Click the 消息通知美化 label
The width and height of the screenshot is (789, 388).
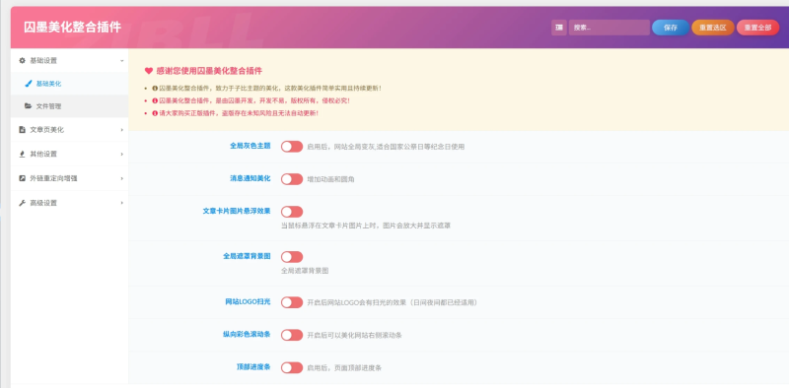click(x=251, y=178)
